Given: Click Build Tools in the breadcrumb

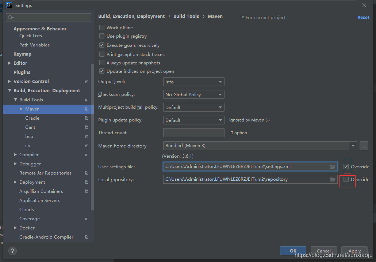Looking at the screenshot, I should pyautogui.click(x=186, y=16).
